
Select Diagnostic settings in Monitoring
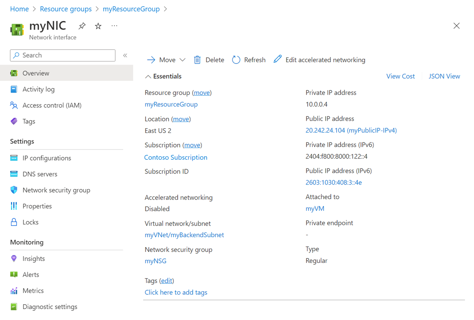[x=50, y=307]
